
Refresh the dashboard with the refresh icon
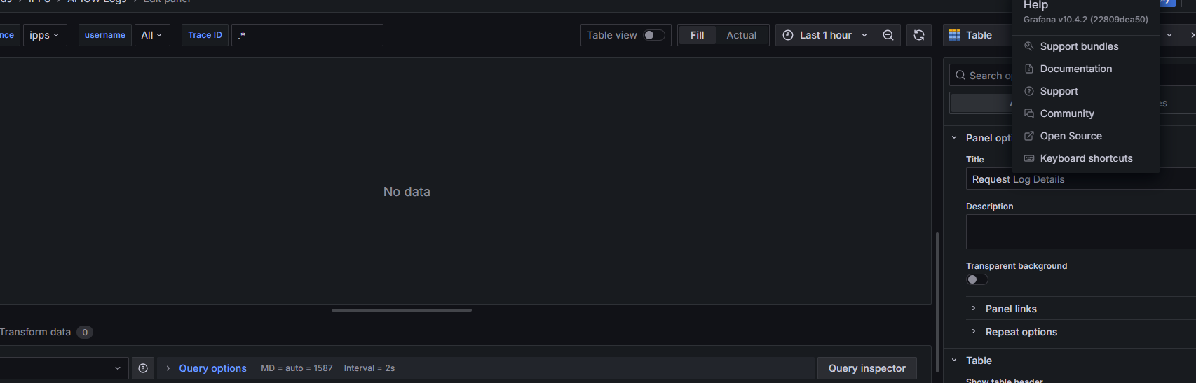click(919, 35)
